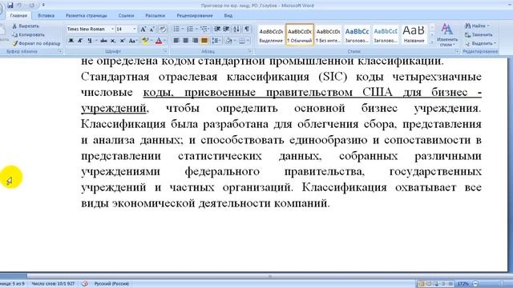Image resolution: width=513 pixels, height=288 pixels.
Task: Toggle underline (Ч) formatting
Action: [x=89, y=41]
